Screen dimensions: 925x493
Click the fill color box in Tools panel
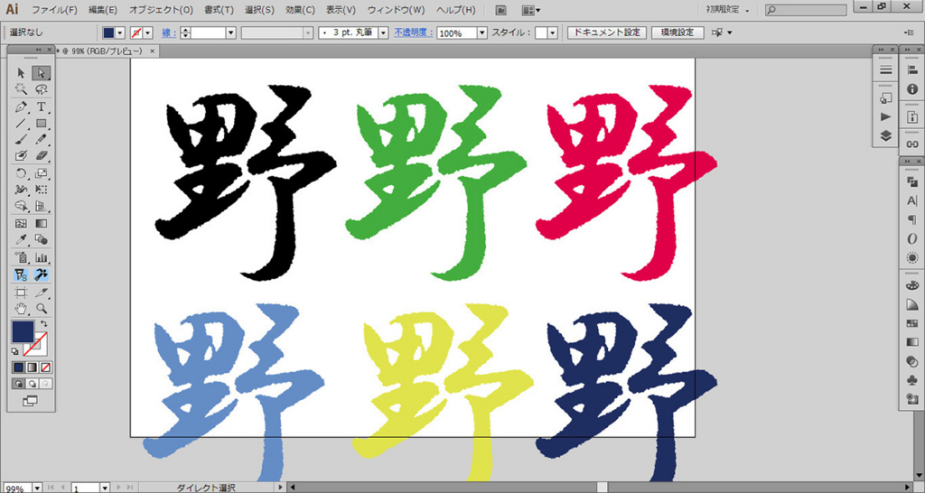23,332
